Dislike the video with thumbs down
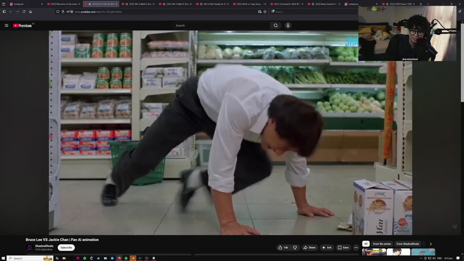 point(295,248)
